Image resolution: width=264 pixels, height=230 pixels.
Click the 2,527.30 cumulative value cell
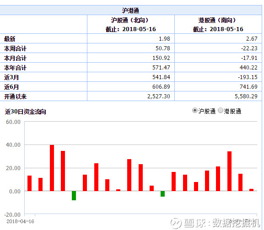pos(159,96)
